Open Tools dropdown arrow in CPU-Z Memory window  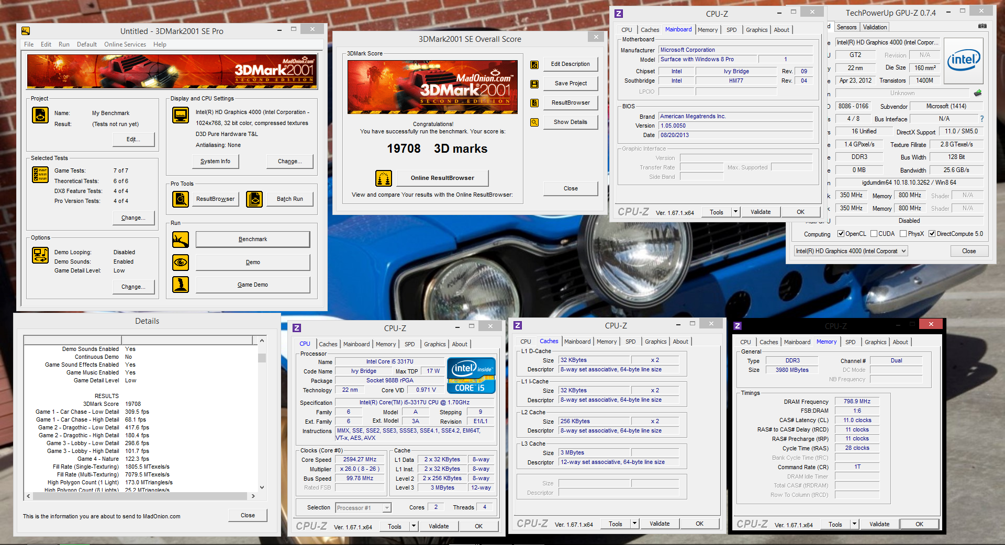854,524
